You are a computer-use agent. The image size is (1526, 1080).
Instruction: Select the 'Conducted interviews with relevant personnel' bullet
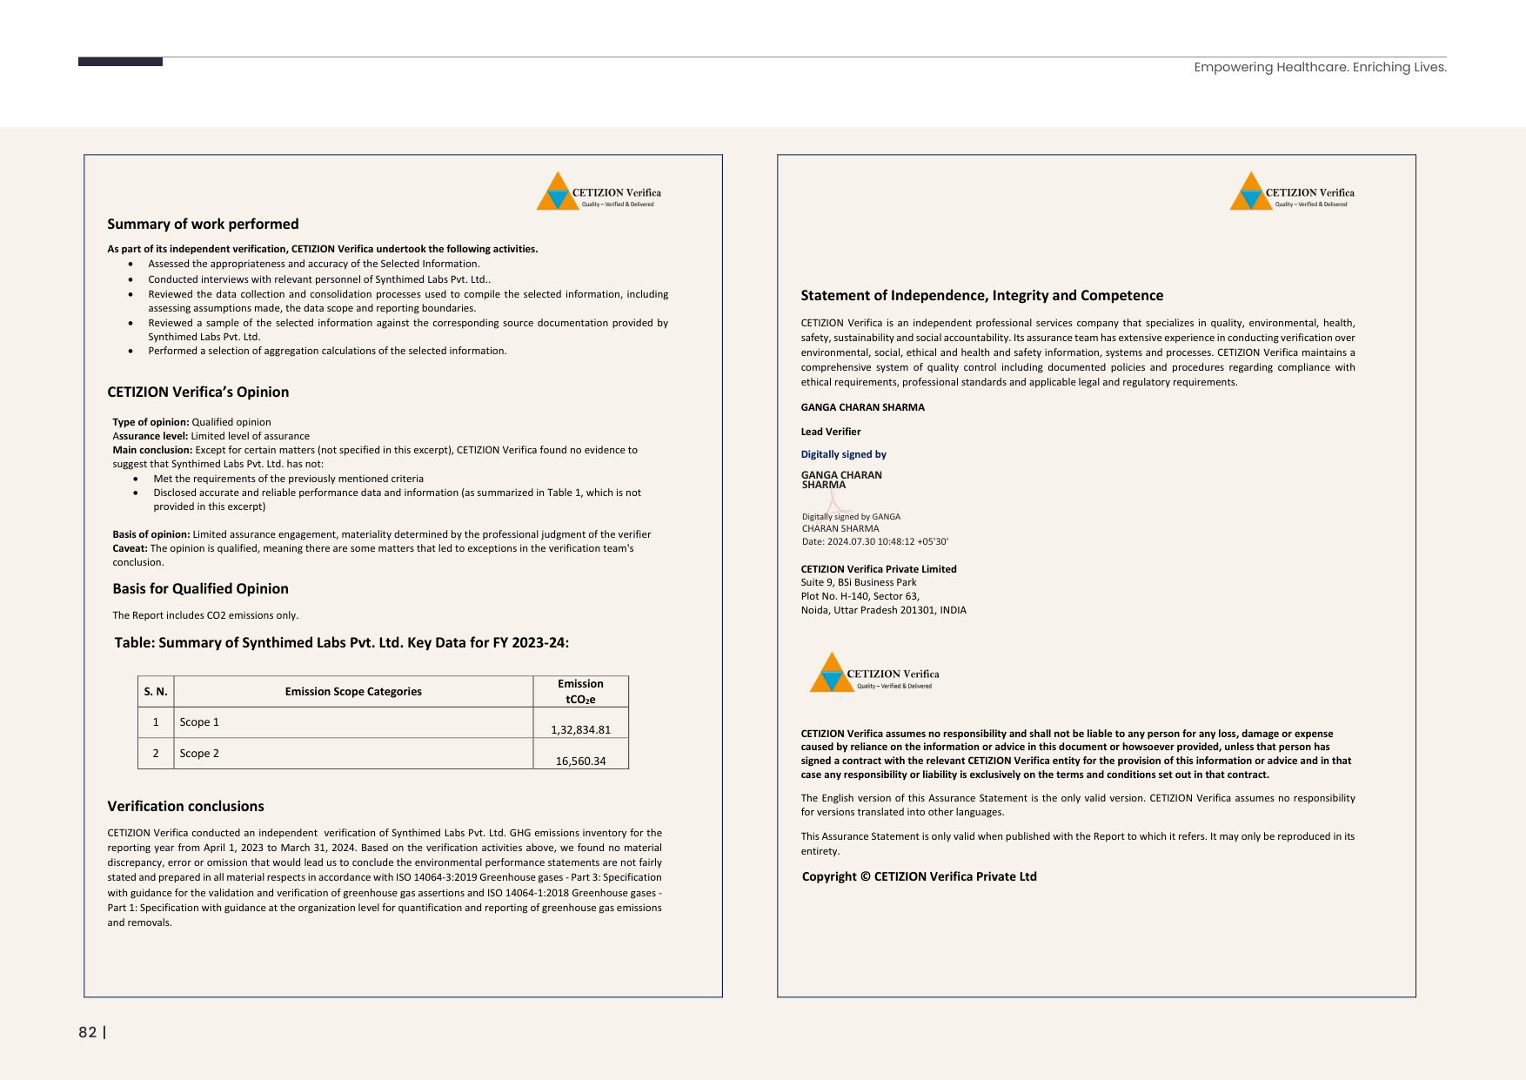point(319,279)
